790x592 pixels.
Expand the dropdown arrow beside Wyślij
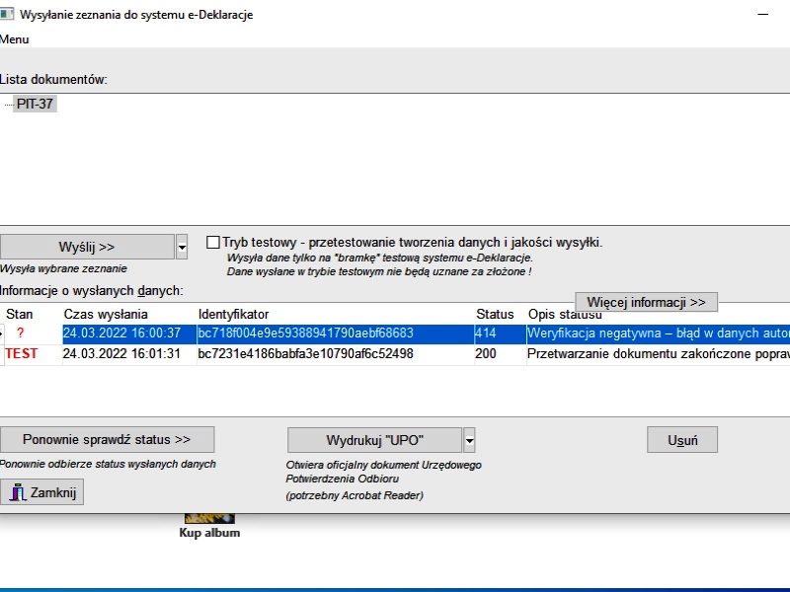click(182, 247)
